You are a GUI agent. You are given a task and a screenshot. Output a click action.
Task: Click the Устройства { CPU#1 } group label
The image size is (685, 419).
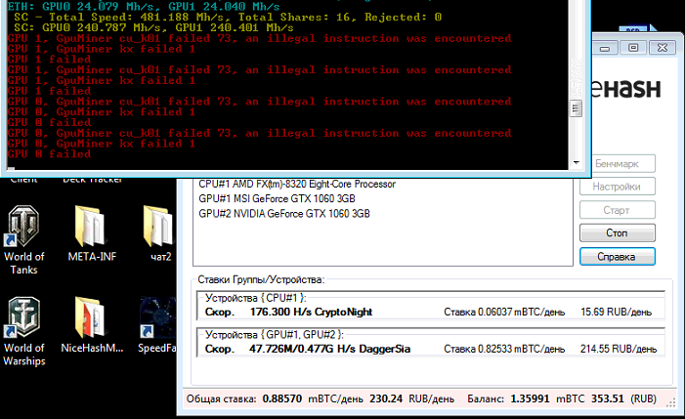(256, 298)
